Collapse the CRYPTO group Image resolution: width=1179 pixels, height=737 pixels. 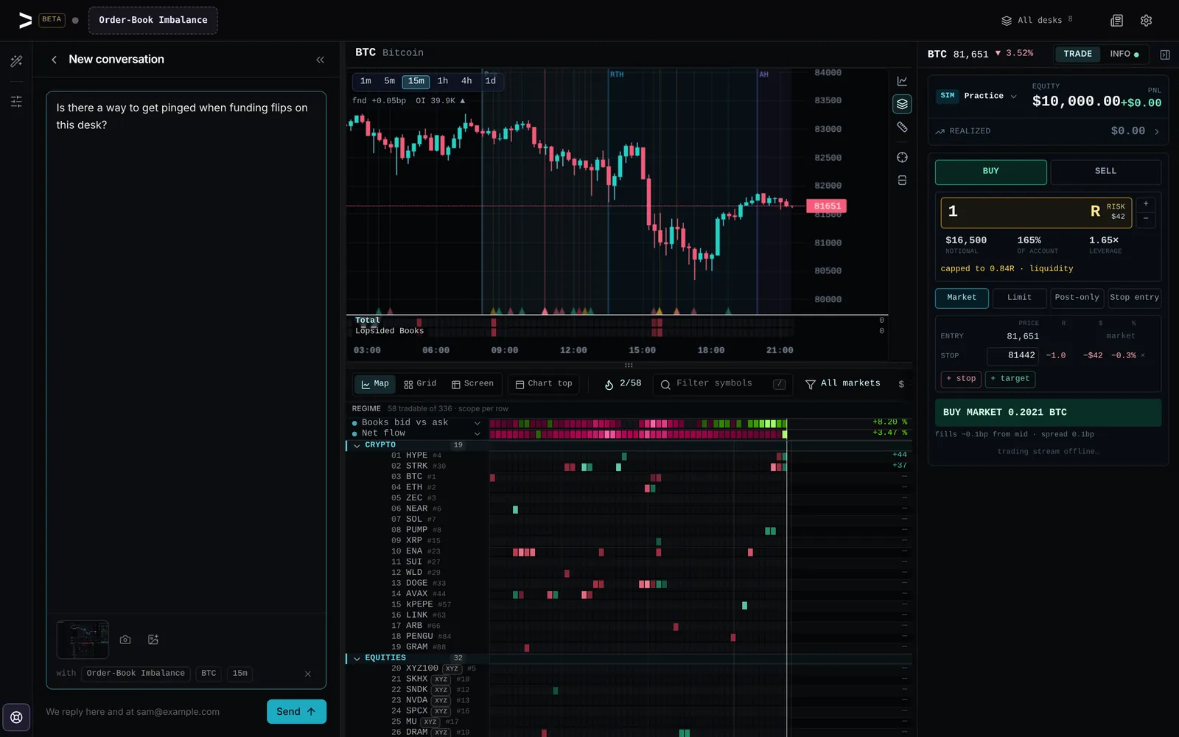click(x=357, y=445)
